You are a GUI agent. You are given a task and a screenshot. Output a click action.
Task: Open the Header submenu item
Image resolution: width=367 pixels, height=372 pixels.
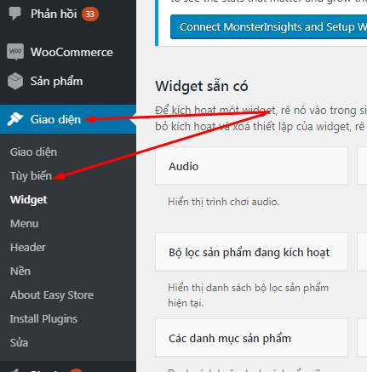28,248
